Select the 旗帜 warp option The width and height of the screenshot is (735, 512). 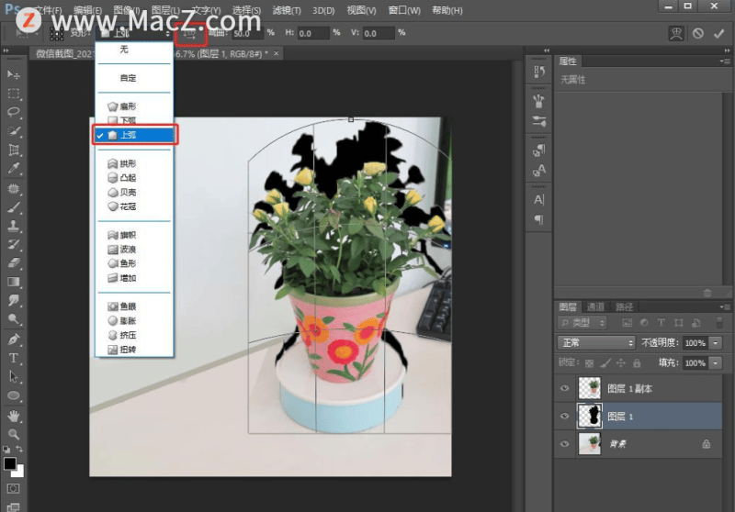(x=127, y=235)
